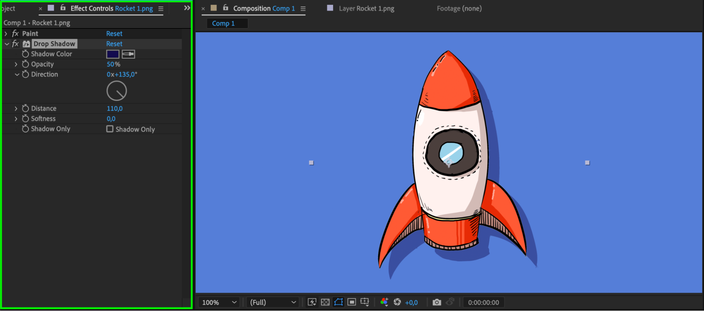
Task: Click the Fast Previews lightning icon
Action: point(312,302)
